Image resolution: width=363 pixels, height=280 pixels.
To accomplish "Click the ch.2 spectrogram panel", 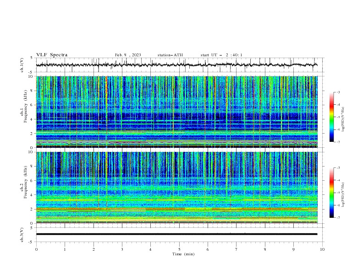I will (x=176, y=188).
